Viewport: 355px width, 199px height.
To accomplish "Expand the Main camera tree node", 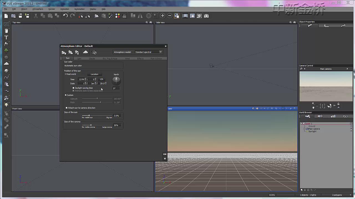I will (x=304, y=129).
